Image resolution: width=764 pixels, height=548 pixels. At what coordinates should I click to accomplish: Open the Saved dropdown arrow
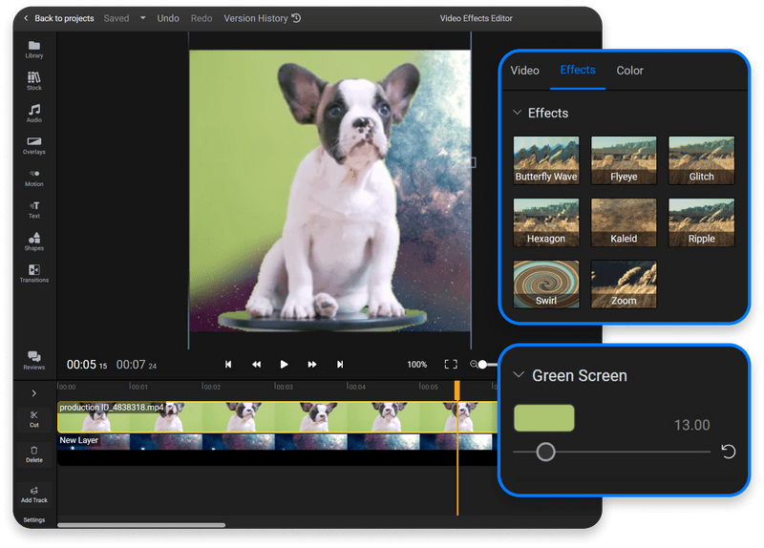coord(142,18)
